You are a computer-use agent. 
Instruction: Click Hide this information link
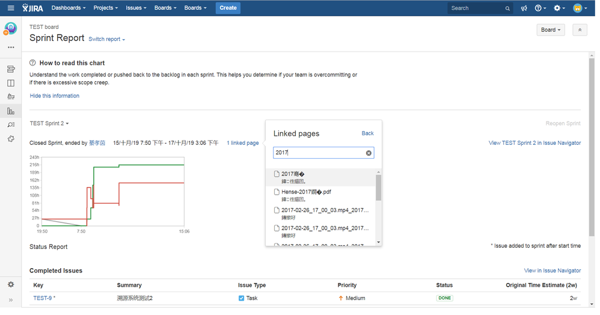pos(55,96)
